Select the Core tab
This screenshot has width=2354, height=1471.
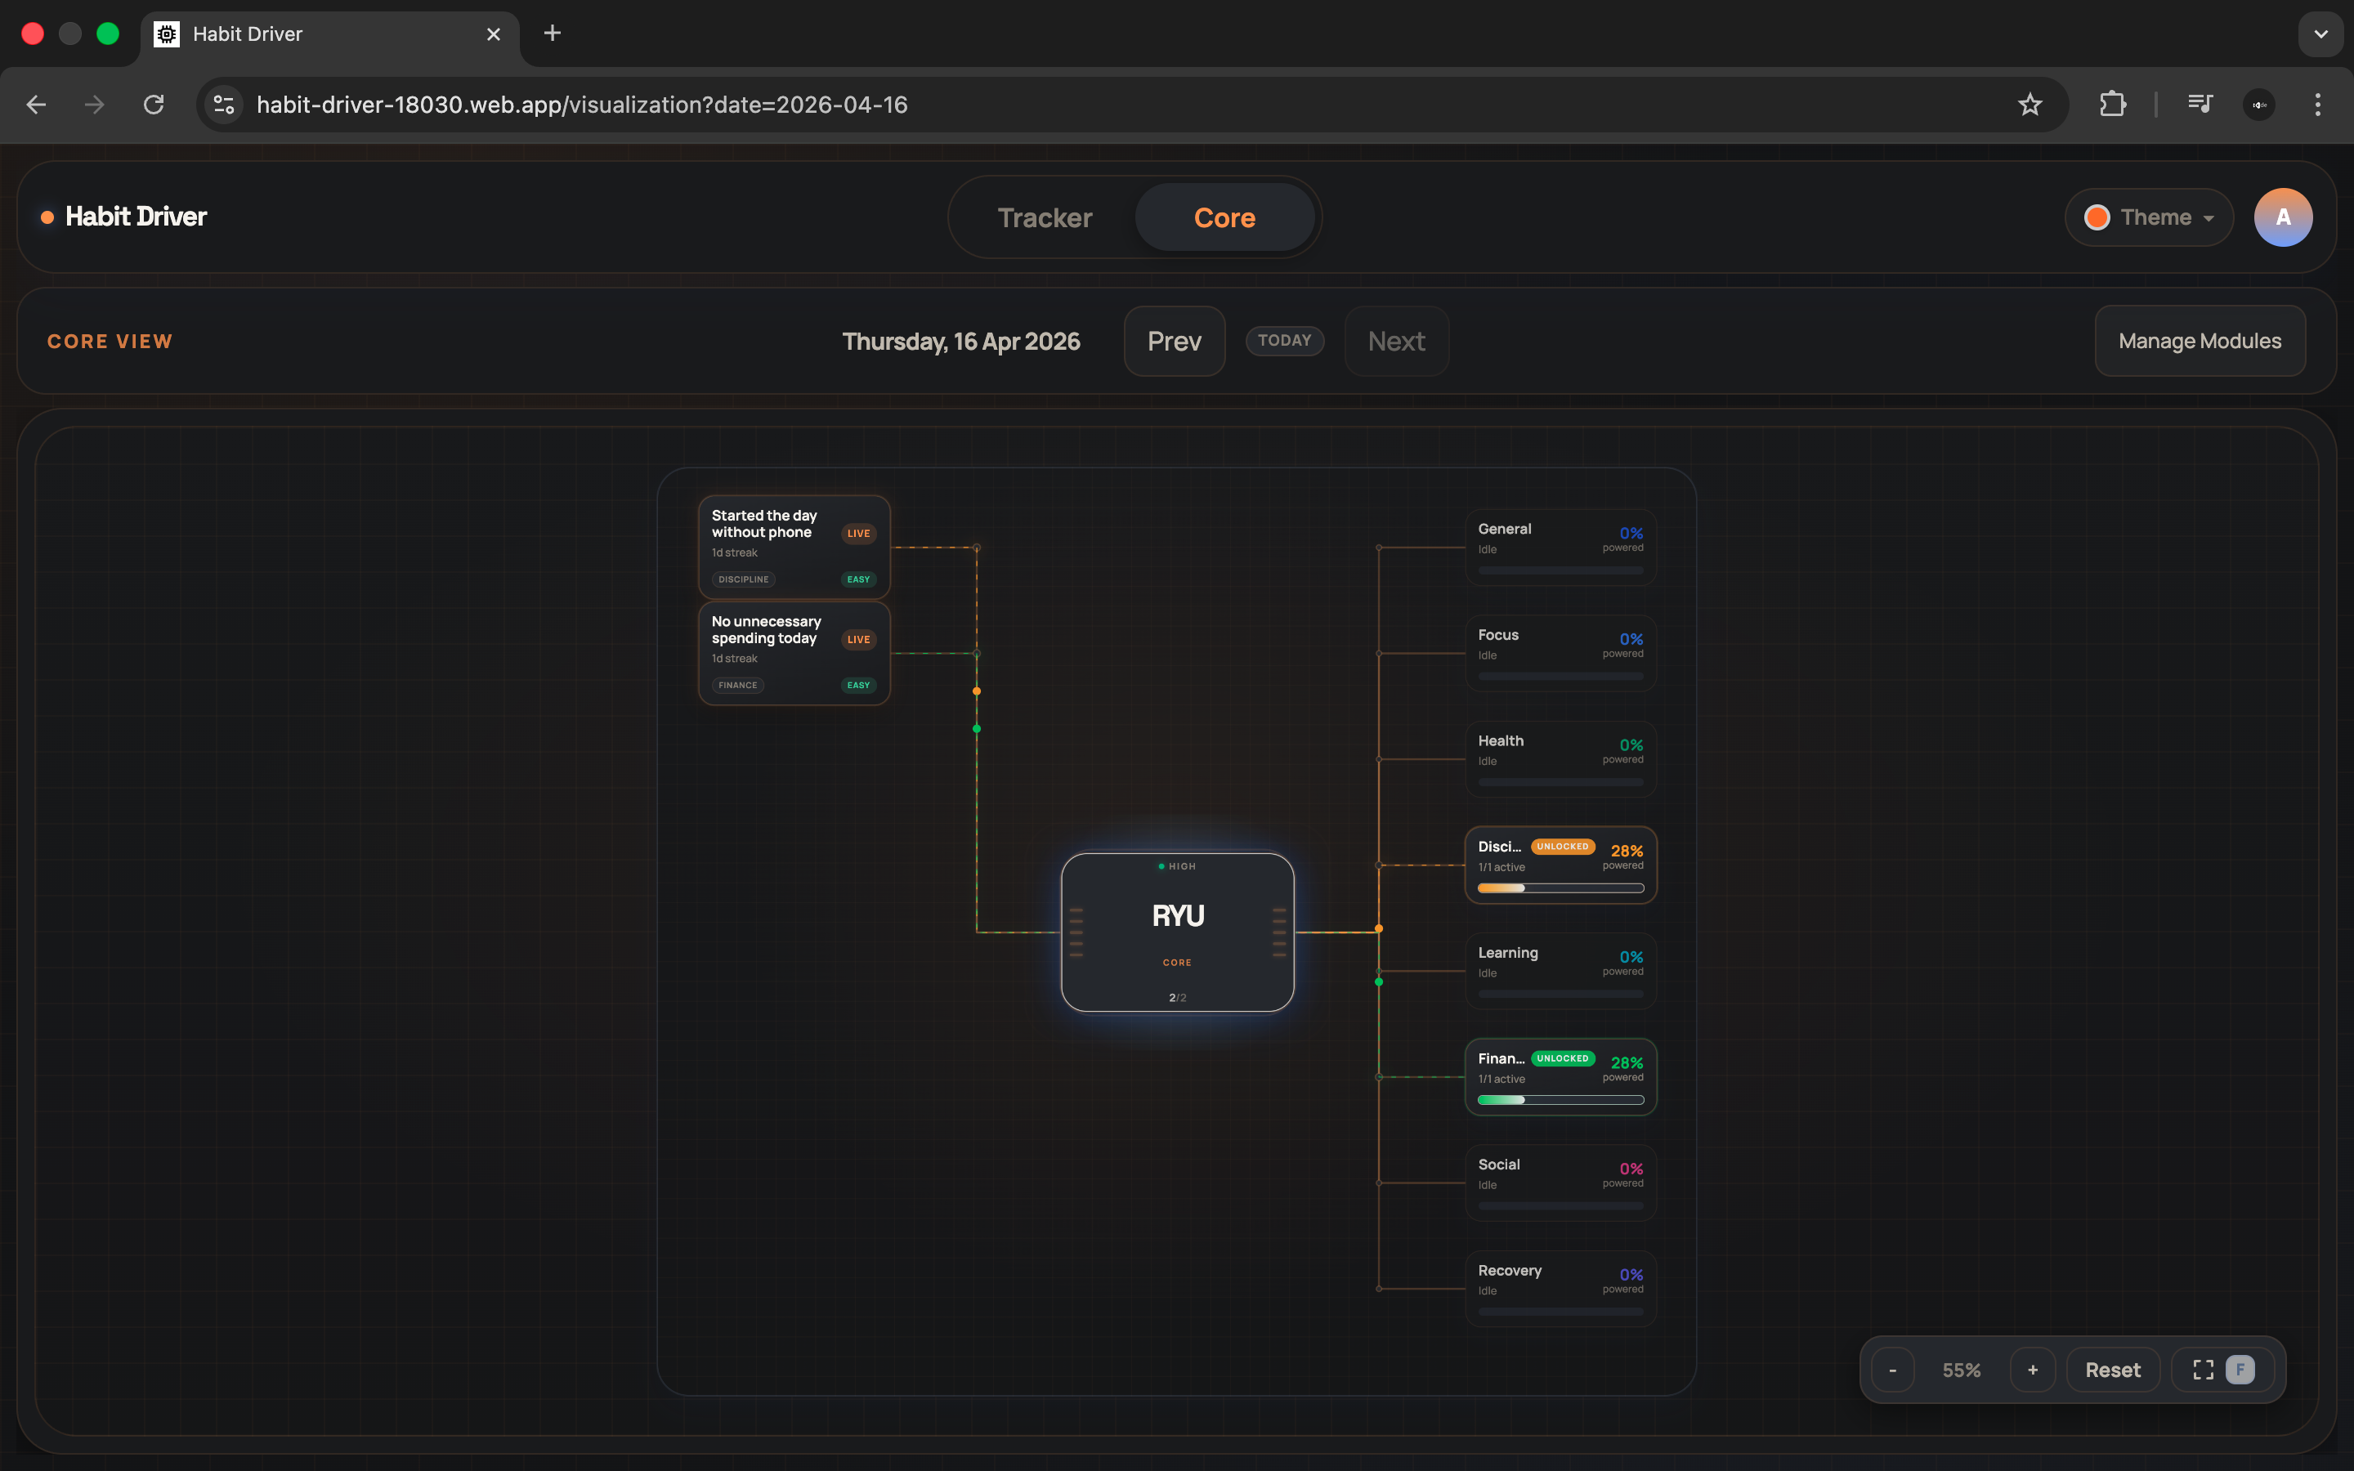point(1224,217)
